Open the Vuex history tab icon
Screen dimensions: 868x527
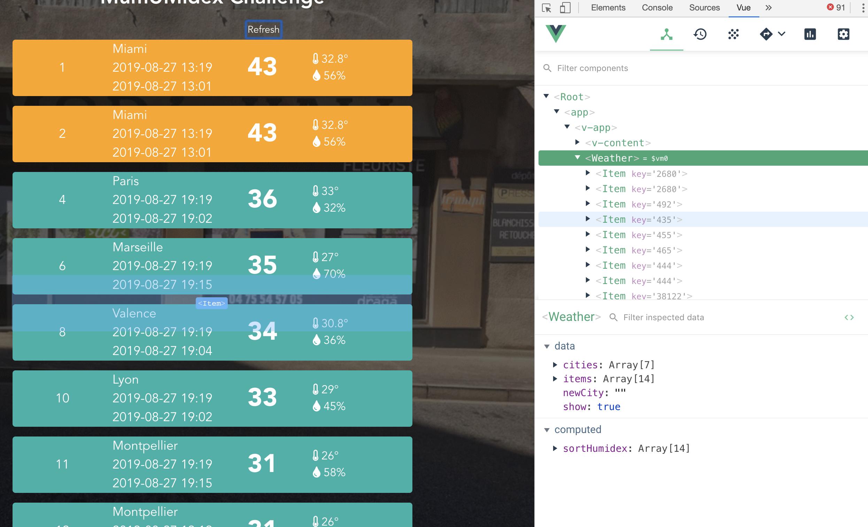pos(700,34)
